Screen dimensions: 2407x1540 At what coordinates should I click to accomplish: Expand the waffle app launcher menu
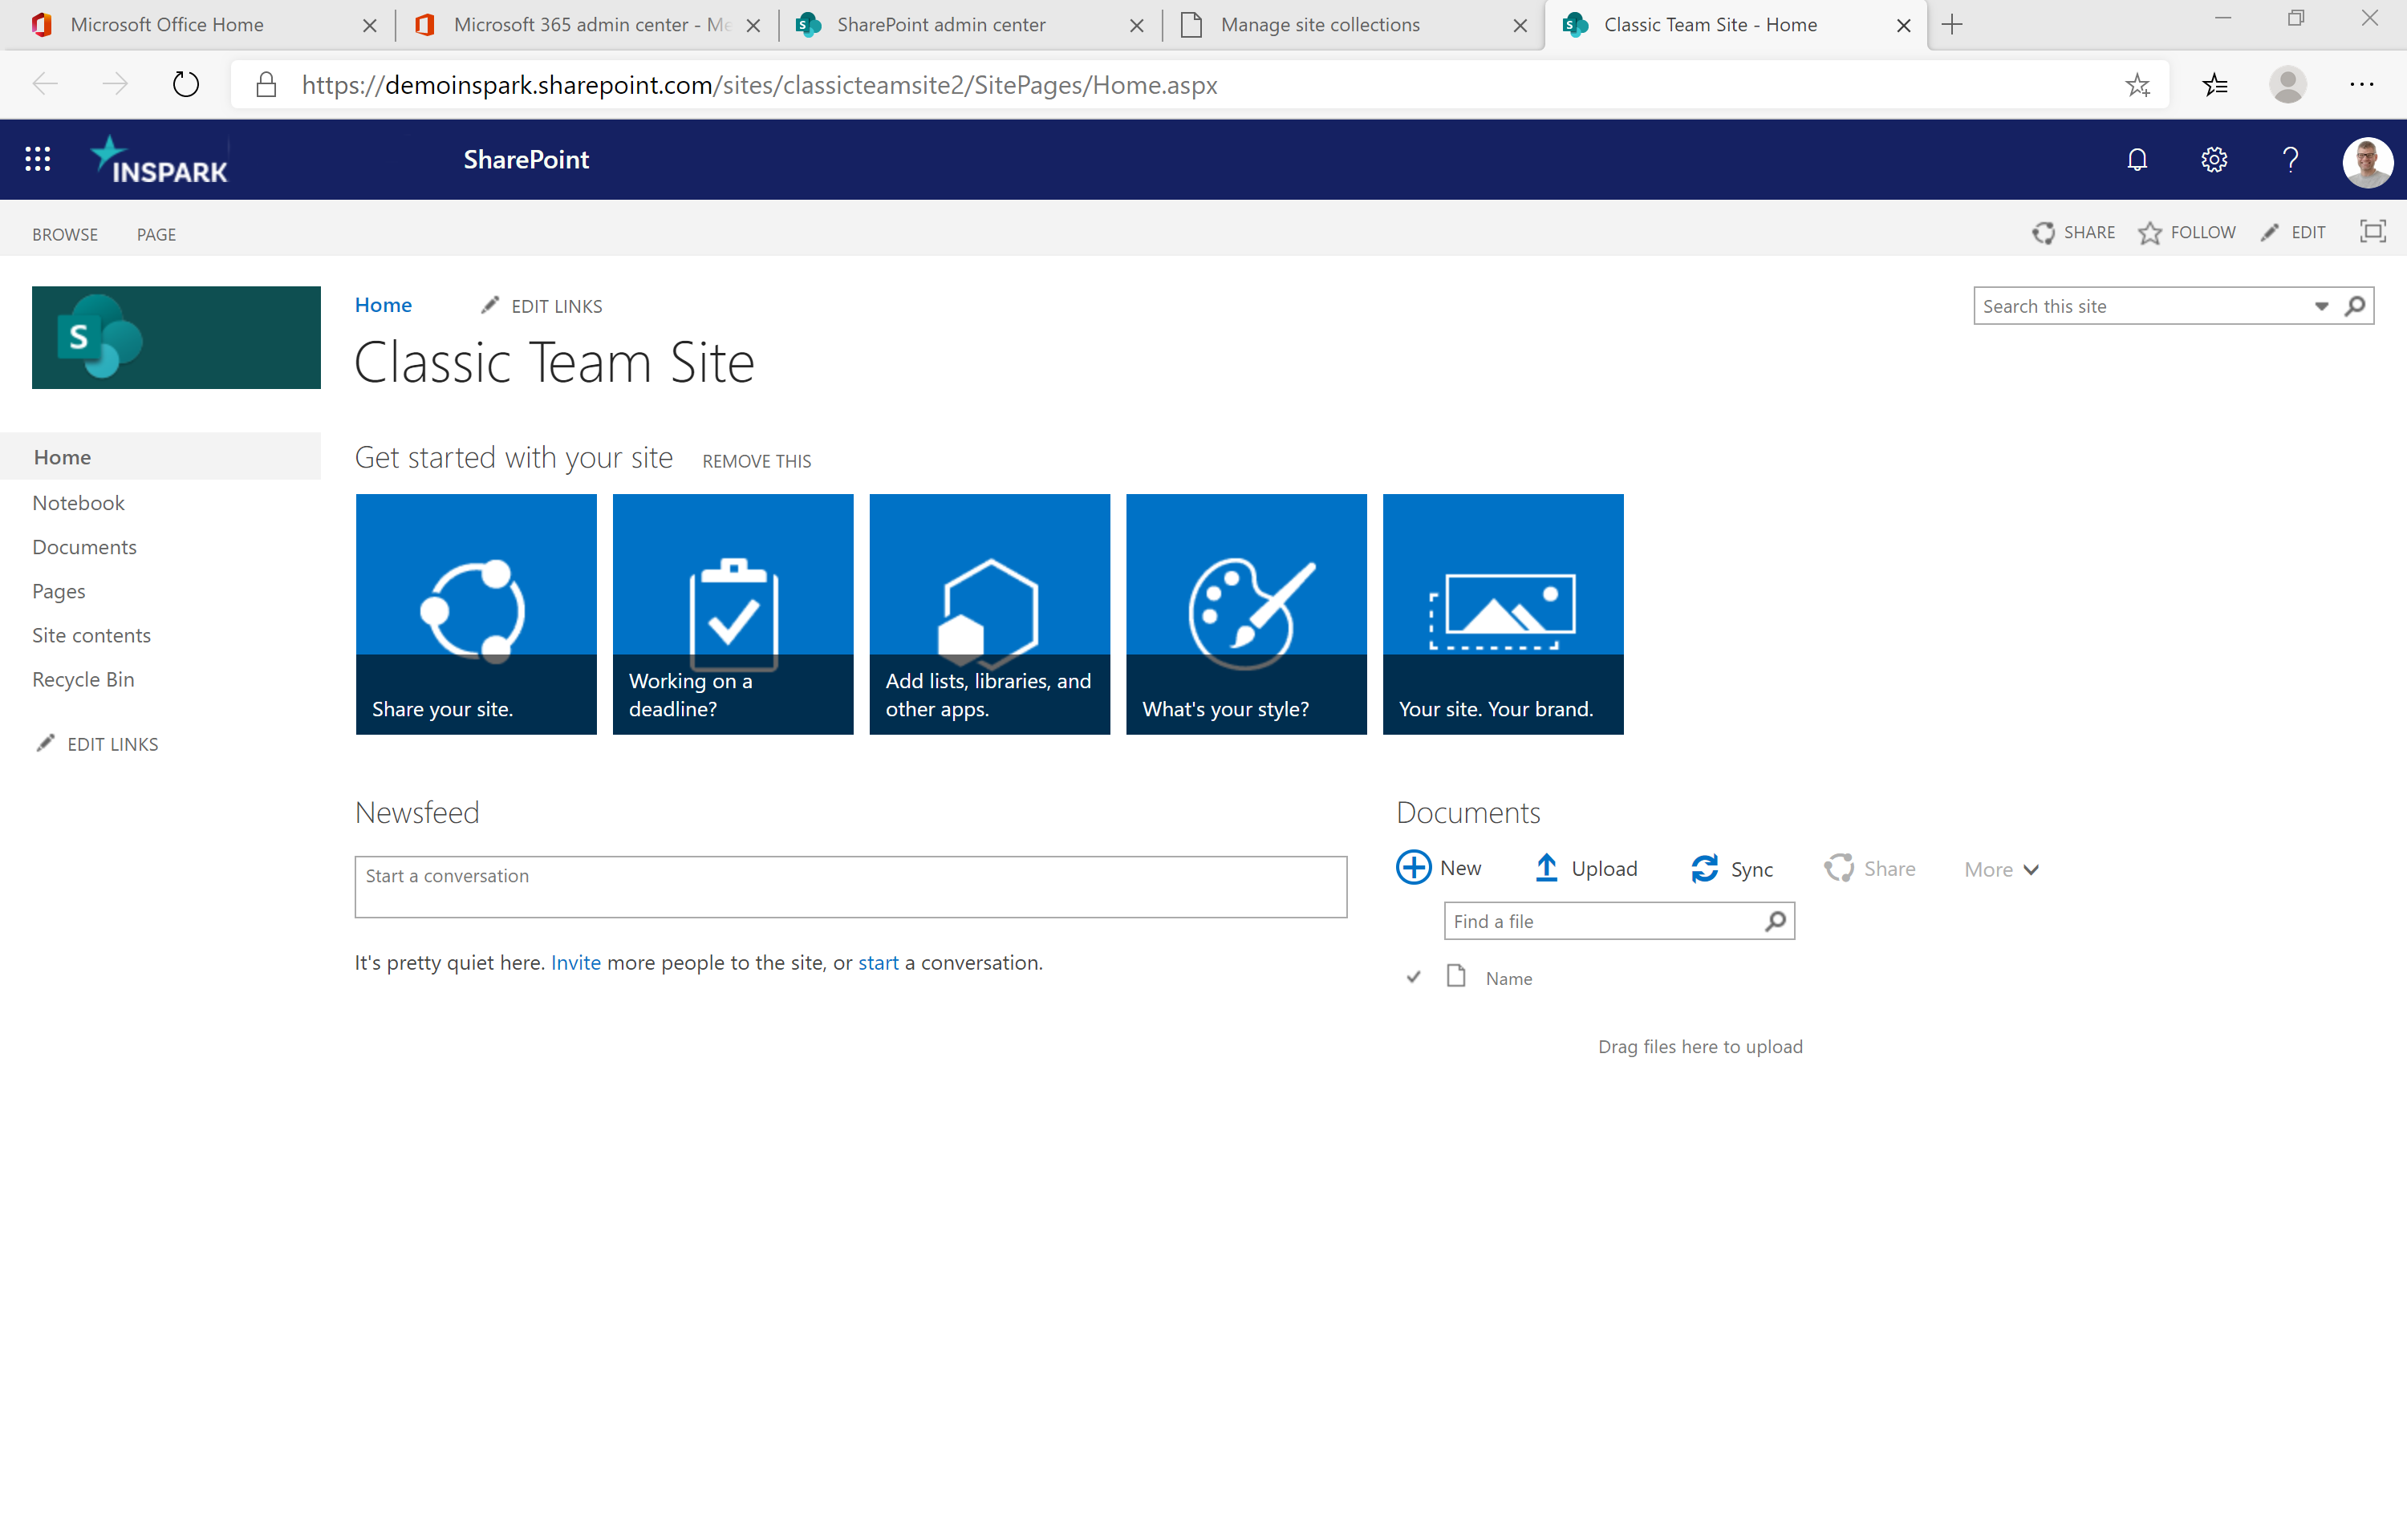click(x=35, y=160)
